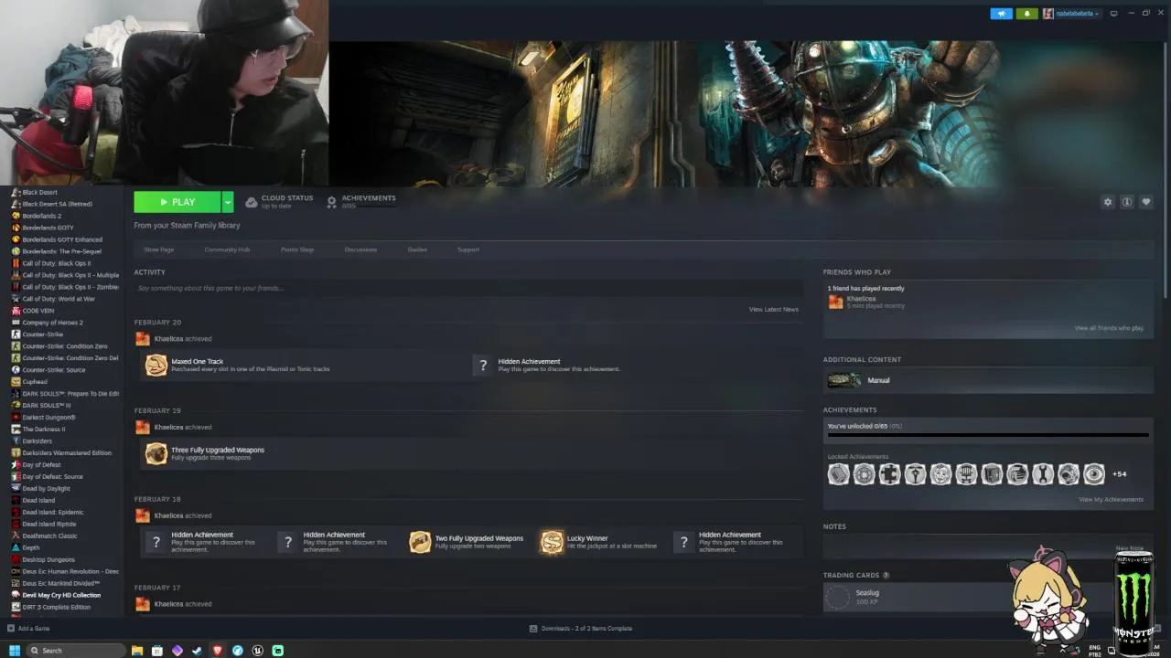Image resolution: width=1171 pixels, height=658 pixels.
Task: Open the Points Shop tab
Action: pos(297,249)
